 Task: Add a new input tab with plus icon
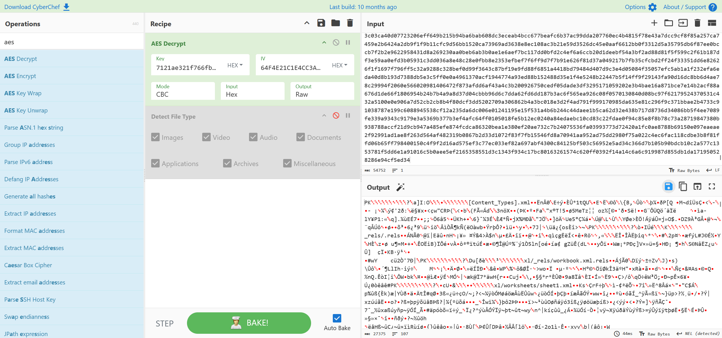tap(654, 23)
